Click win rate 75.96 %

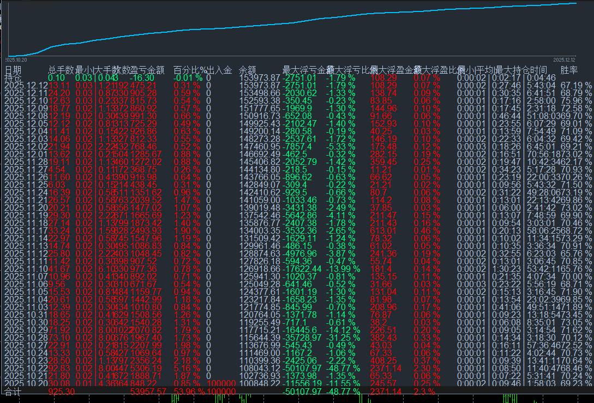pos(576,101)
